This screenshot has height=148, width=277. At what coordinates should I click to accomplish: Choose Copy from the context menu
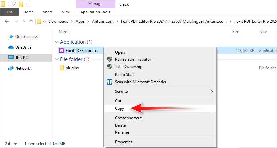[119, 108]
